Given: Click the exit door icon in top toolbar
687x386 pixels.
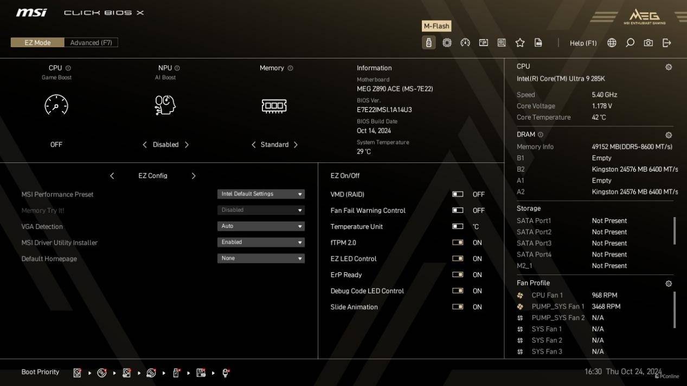Looking at the screenshot, I should point(667,43).
